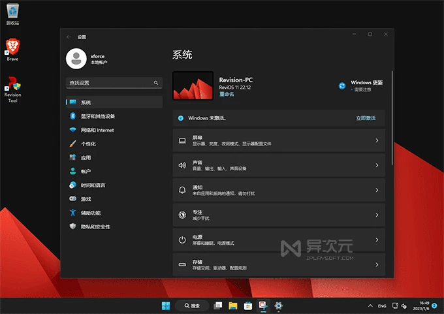Expand the 屏幕 display settings chevron
Image resolution: width=444 pixels, height=314 pixels.
tap(377, 140)
